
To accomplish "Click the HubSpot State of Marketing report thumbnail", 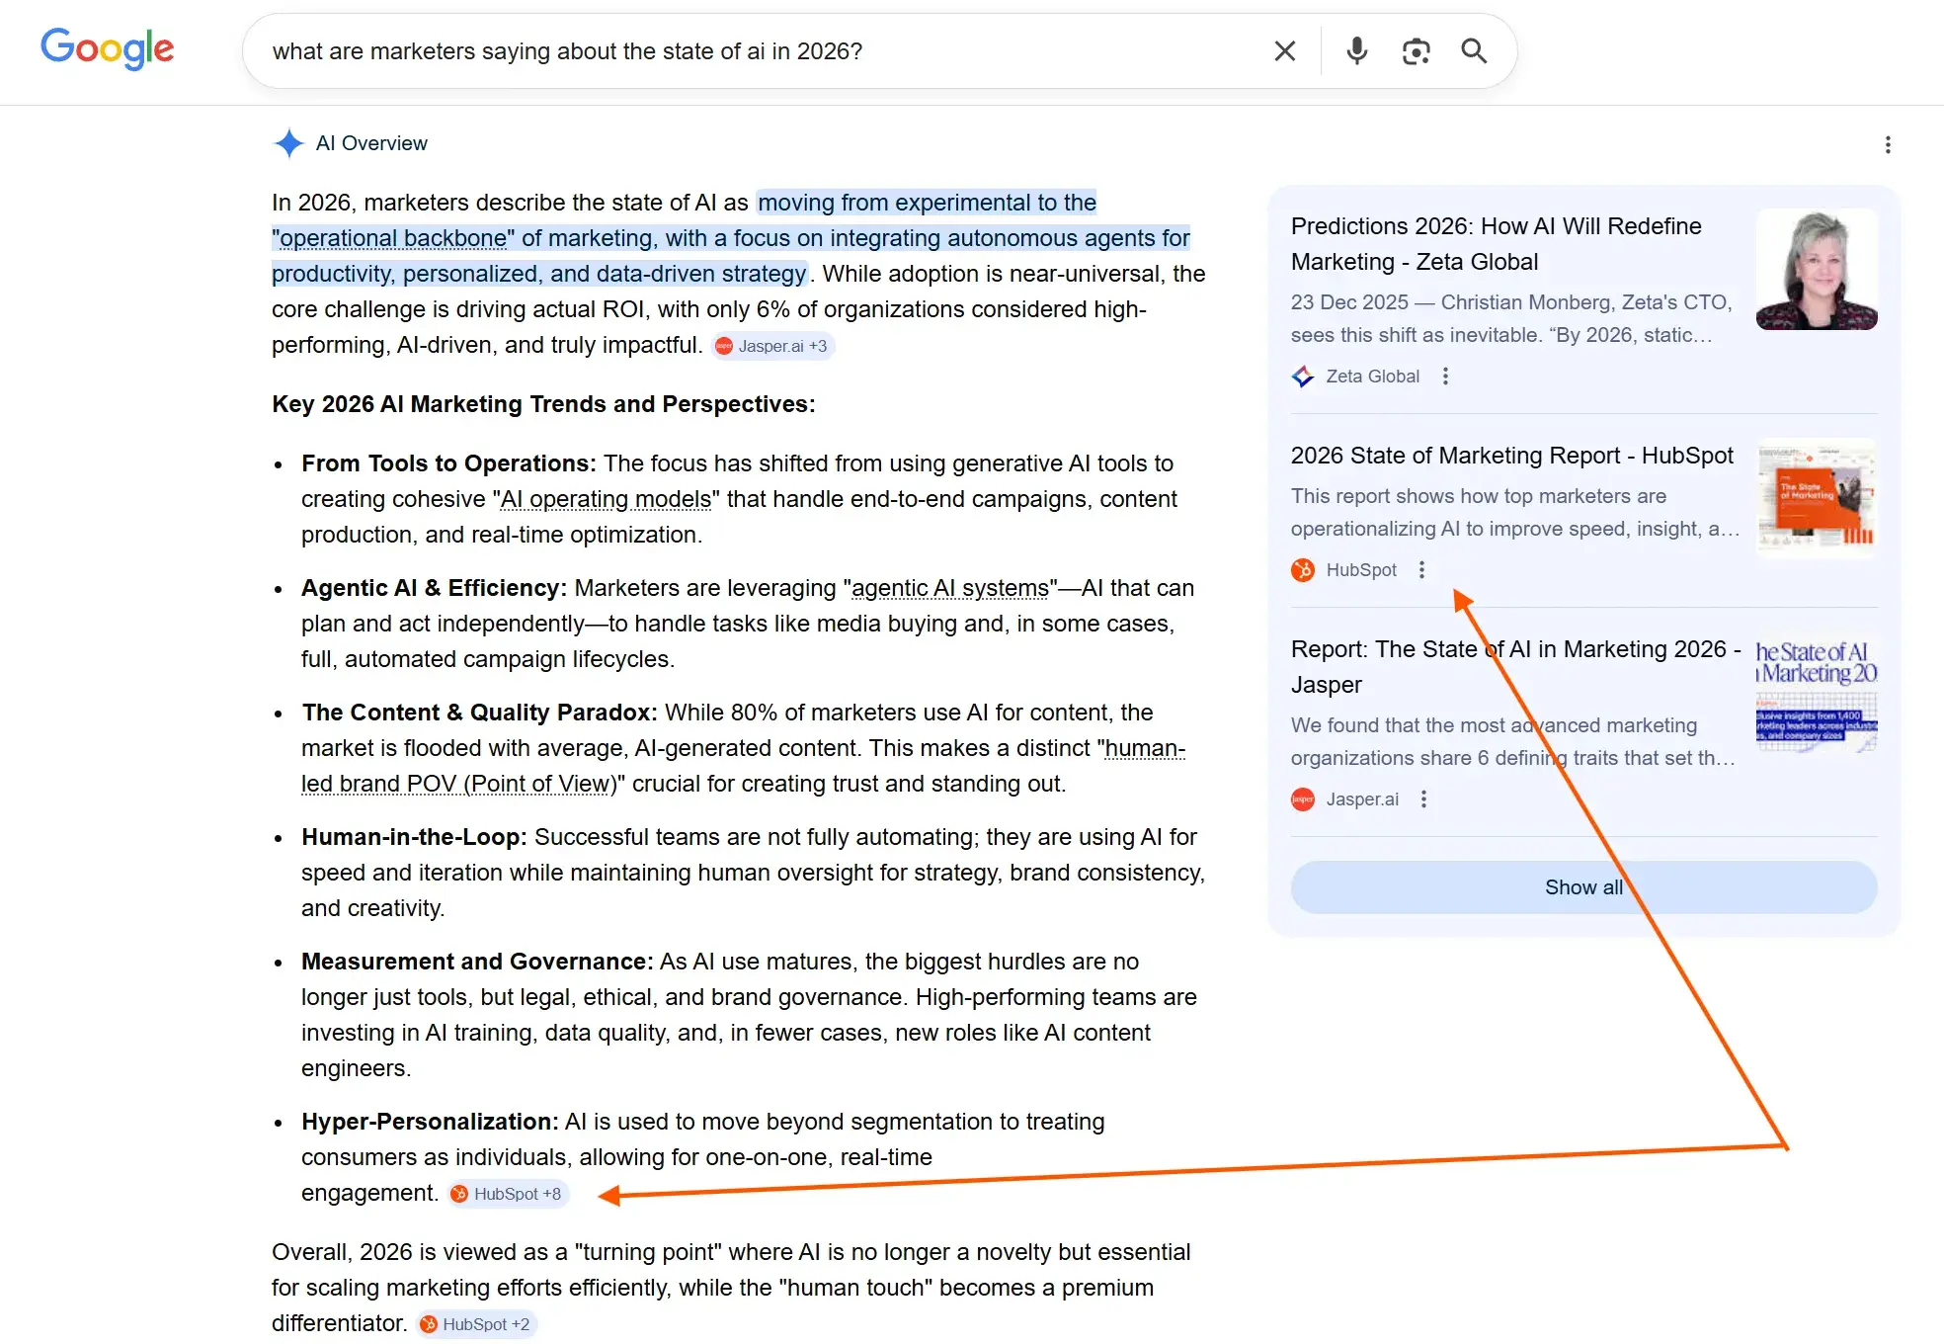I will pos(1816,498).
